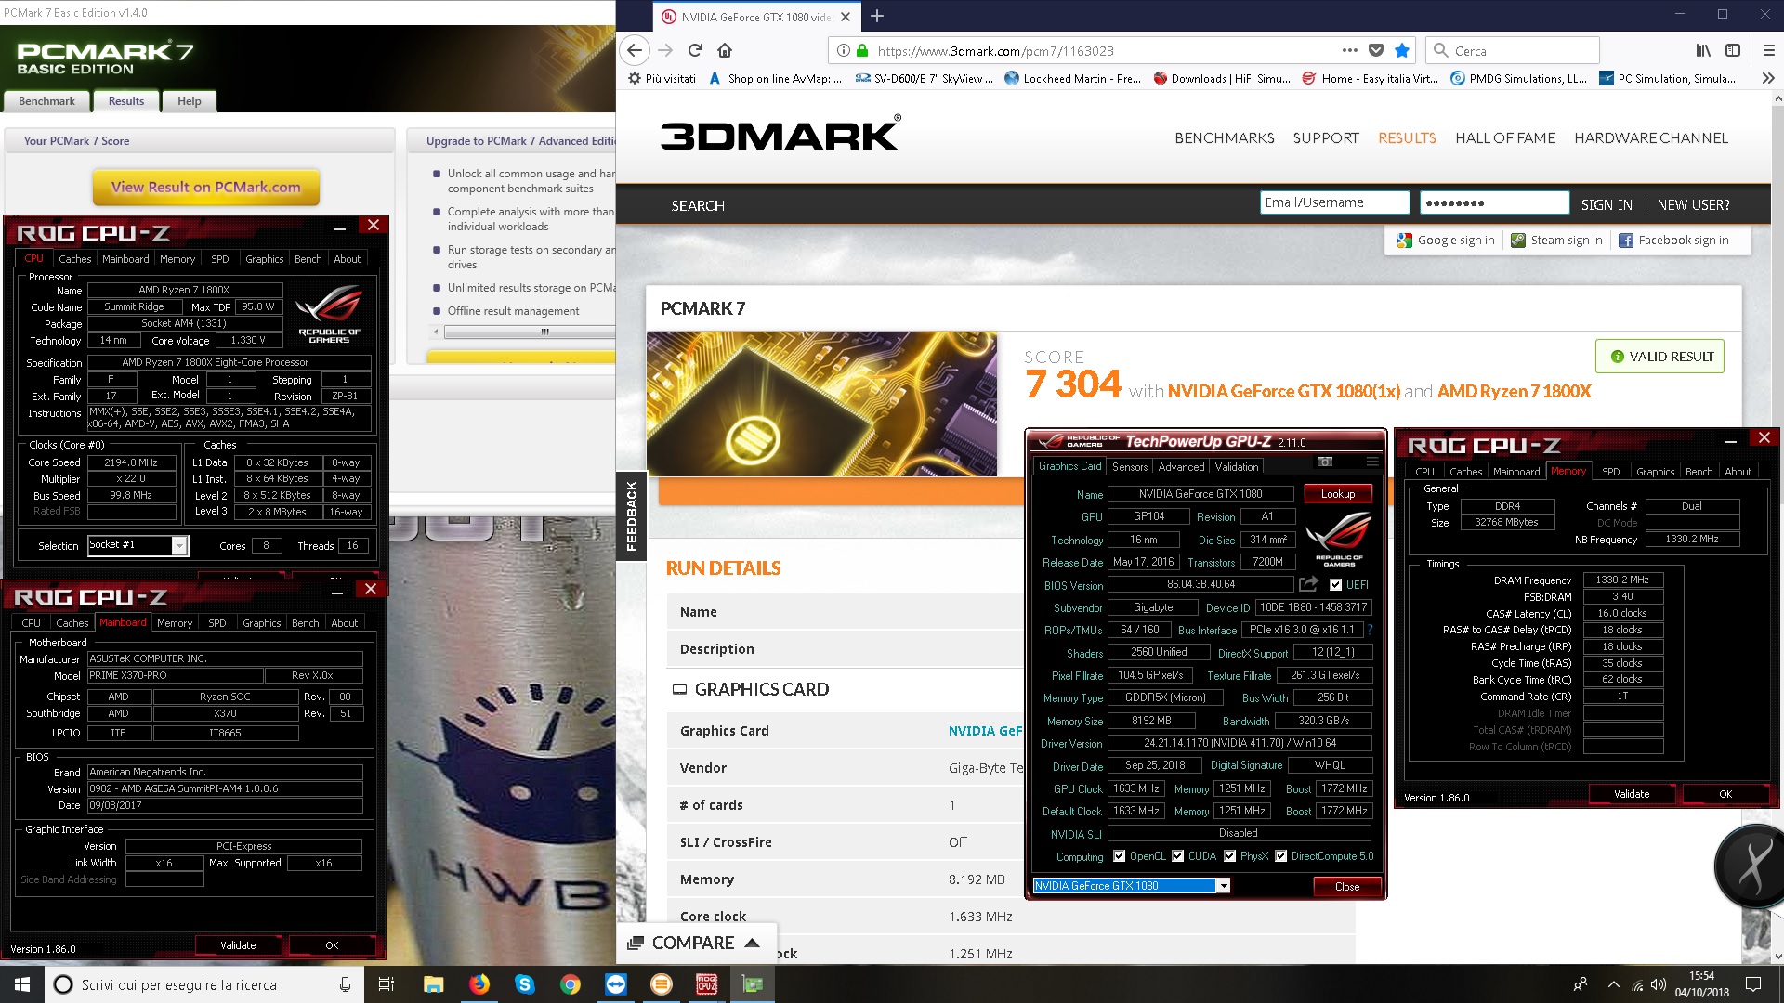Click Steam sign in button

(1556, 240)
